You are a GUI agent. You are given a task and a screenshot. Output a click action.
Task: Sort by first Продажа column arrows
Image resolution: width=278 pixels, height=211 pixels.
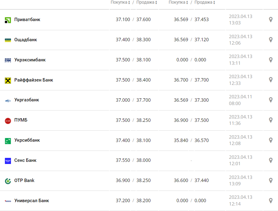coord(156,2)
